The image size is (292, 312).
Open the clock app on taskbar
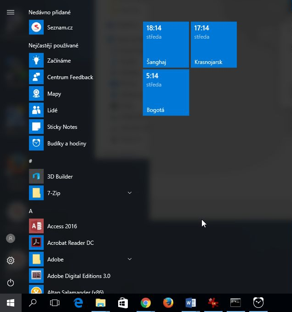point(258,303)
